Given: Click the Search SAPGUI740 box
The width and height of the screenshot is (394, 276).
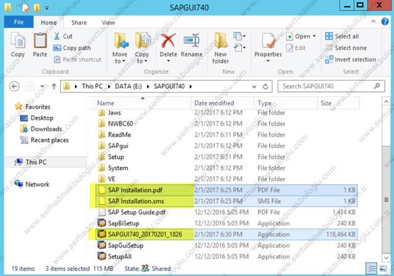Looking at the screenshot, I should tap(331, 86).
